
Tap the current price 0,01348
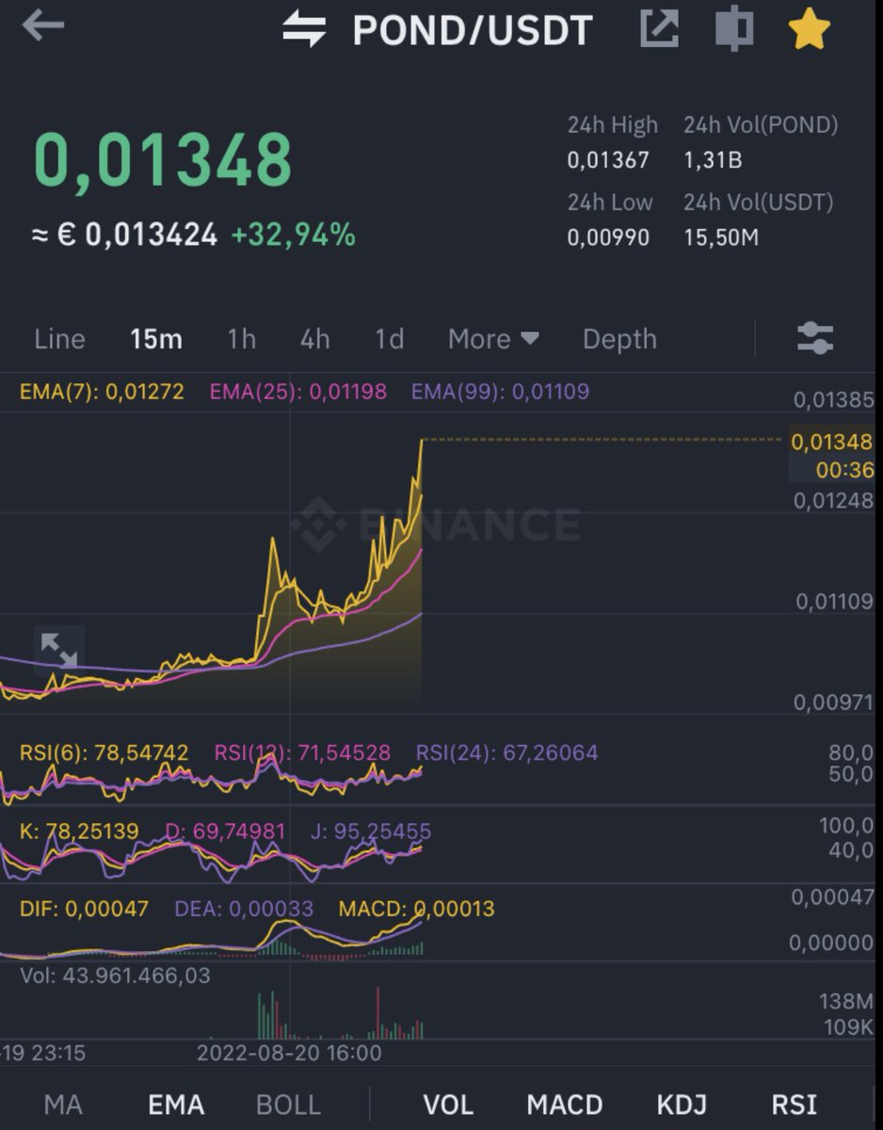tap(164, 159)
